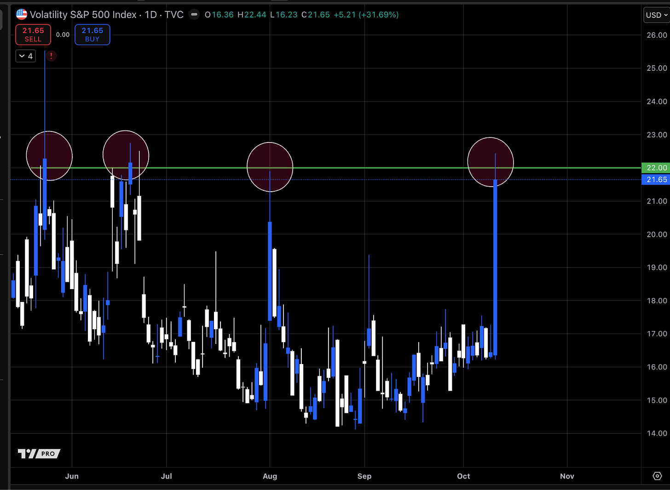Click the 26.00 price axis label
This screenshot has height=490, width=670.
pos(657,35)
